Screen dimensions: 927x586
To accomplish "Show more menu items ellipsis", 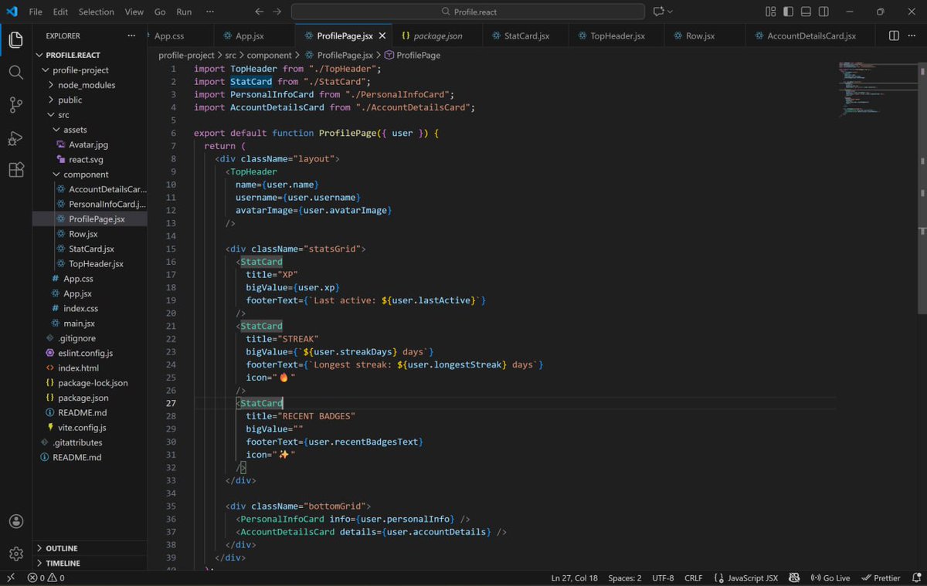I will coord(210,12).
